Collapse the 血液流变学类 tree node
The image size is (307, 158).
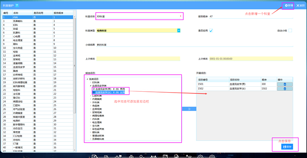(91, 85)
